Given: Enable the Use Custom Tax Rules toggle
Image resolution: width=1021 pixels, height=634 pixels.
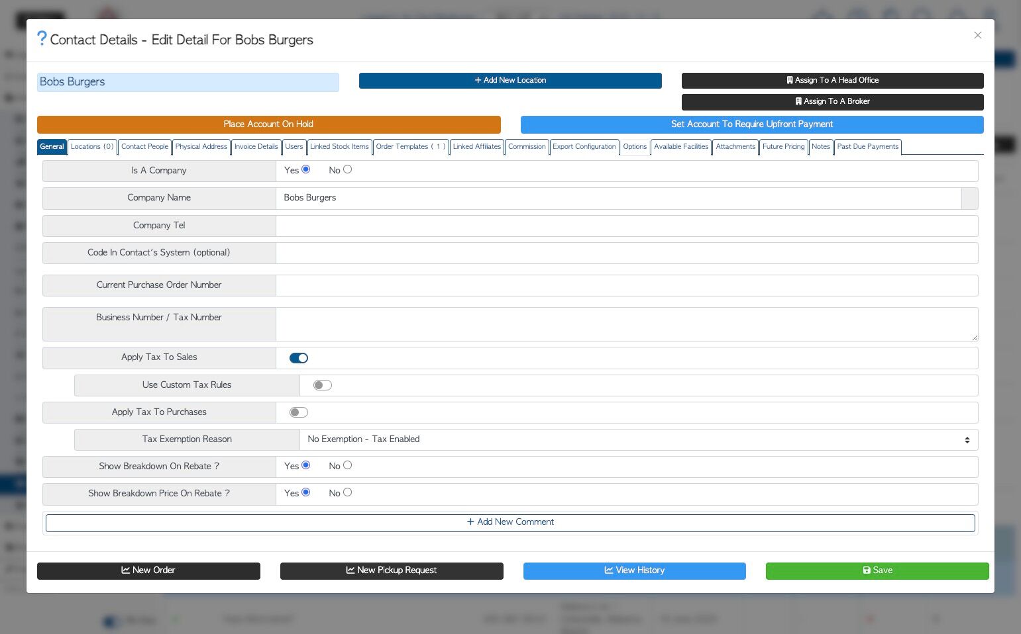Looking at the screenshot, I should (323, 385).
